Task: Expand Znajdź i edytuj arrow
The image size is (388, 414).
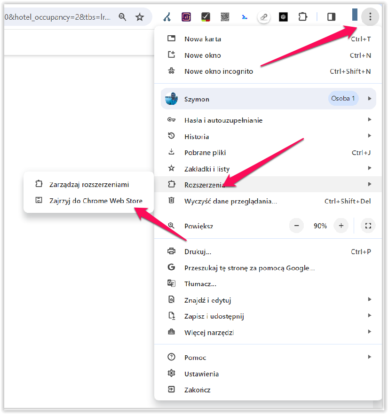Action: 370,299
